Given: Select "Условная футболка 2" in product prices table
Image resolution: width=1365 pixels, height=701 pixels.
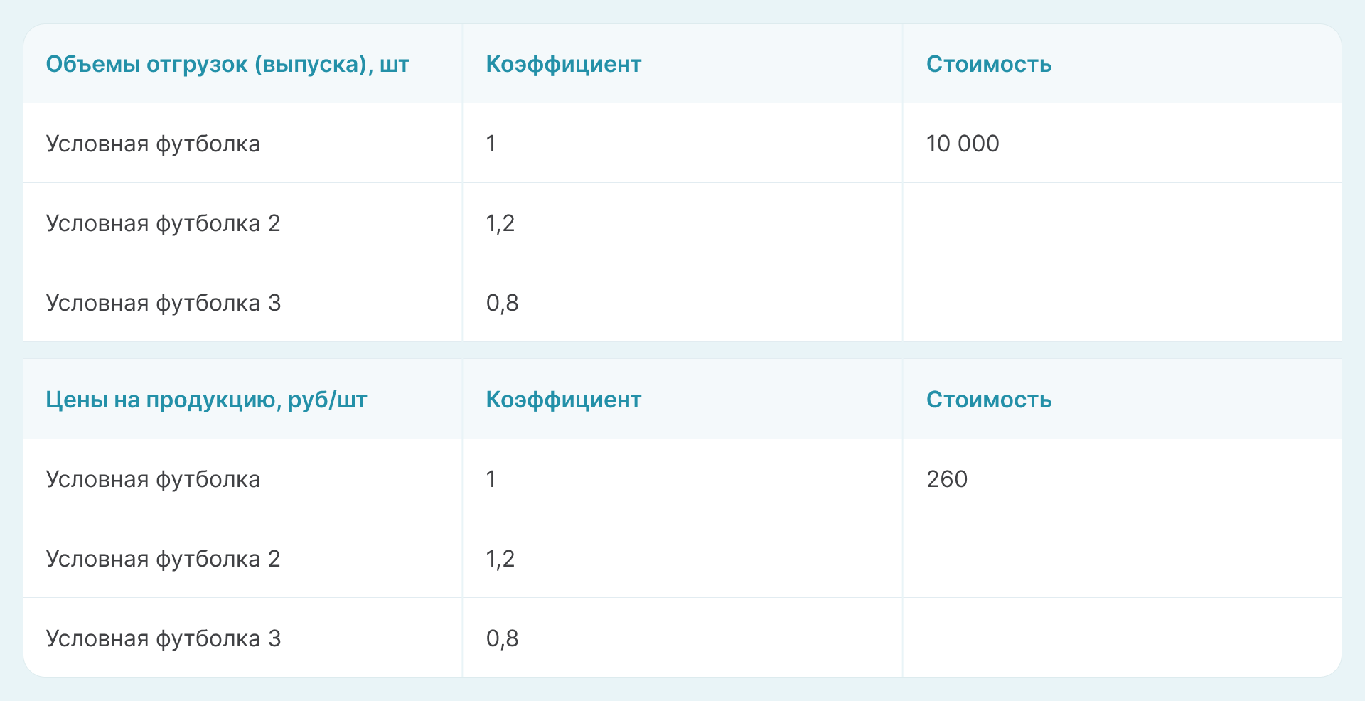Looking at the screenshot, I should 163,560.
